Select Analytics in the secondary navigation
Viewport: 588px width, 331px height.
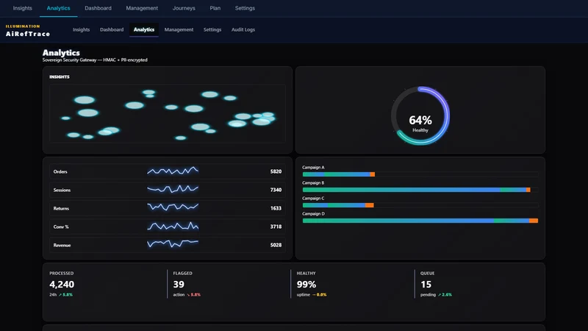point(144,29)
